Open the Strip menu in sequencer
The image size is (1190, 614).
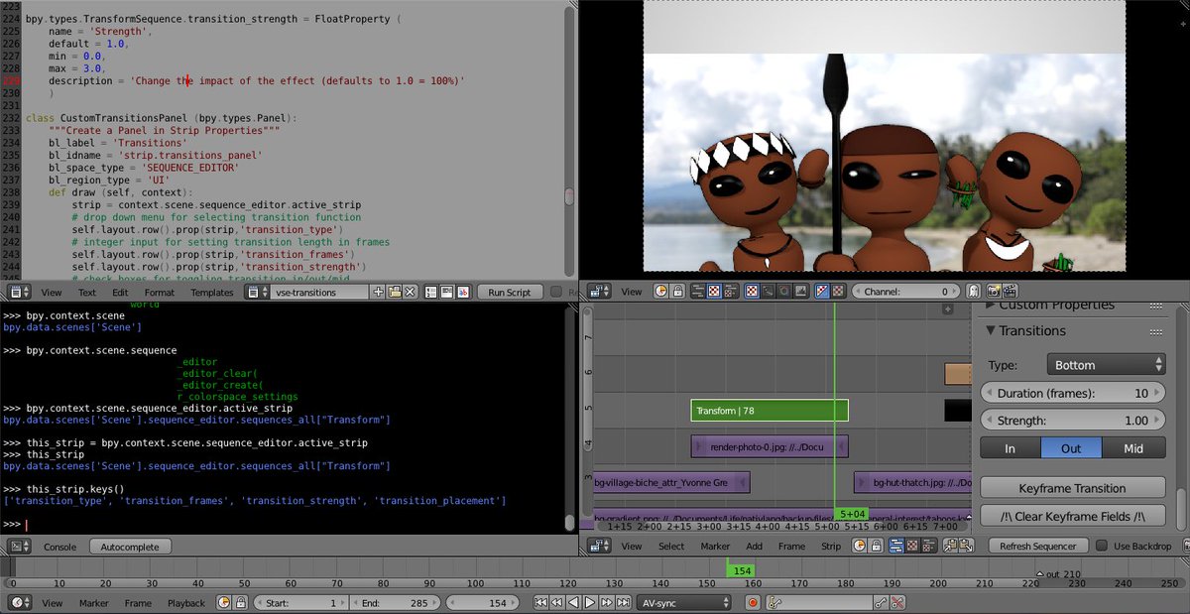click(831, 547)
